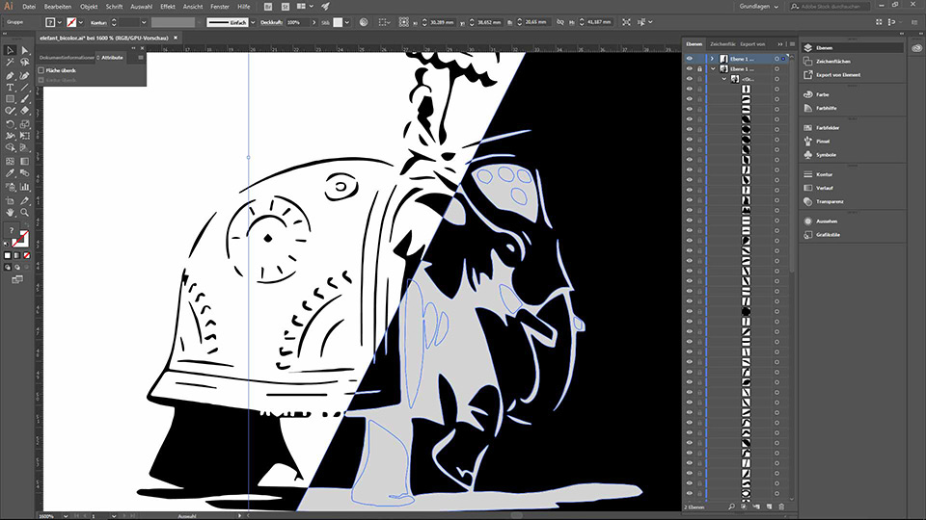Viewport: 926px width, 520px height.
Task: Select the Eyedropper tool
Action: click(10, 173)
